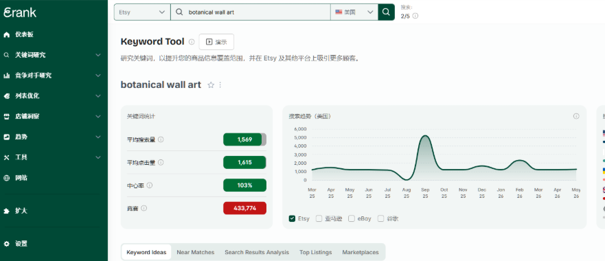Switch to the Top Listings tab

(316, 252)
